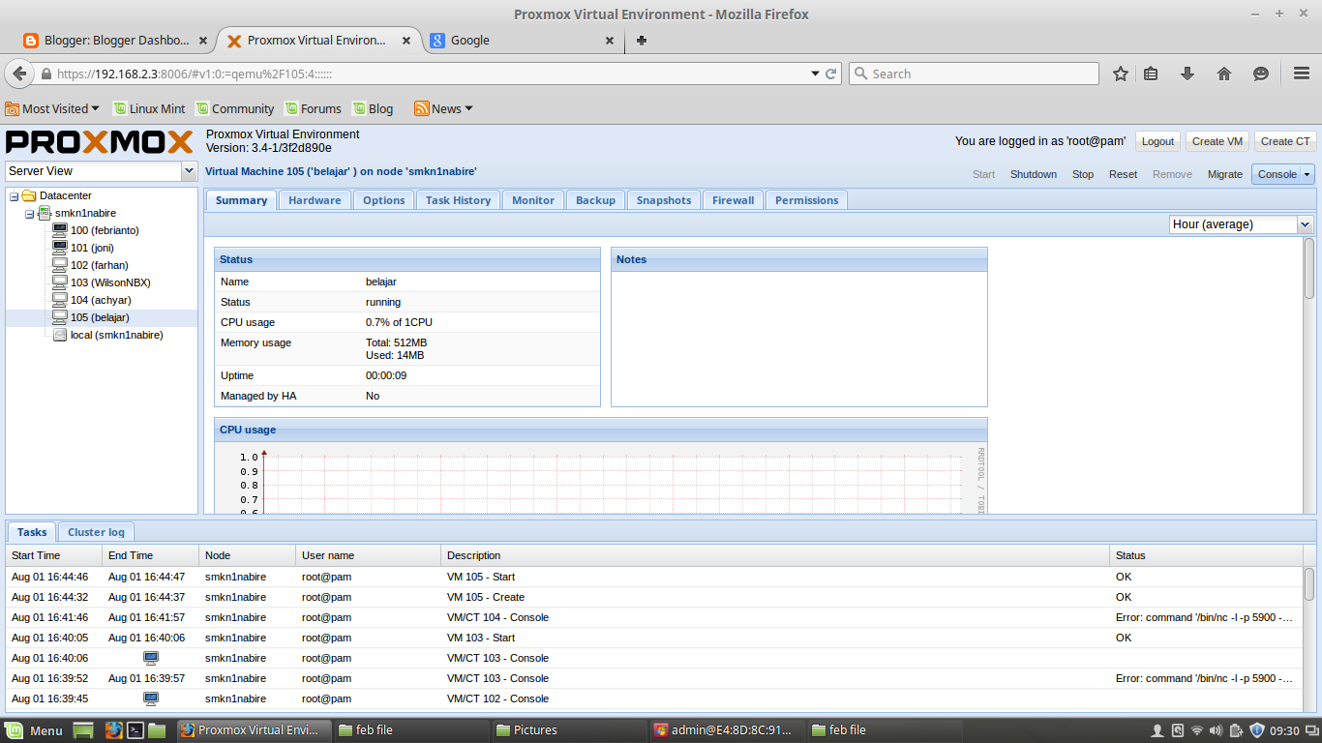
Task: Click the bookmark star in the address bar
Action: point(1120,73)
